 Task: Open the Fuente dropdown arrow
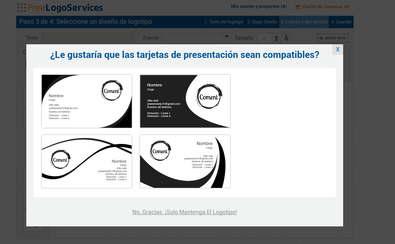(227, 38)
